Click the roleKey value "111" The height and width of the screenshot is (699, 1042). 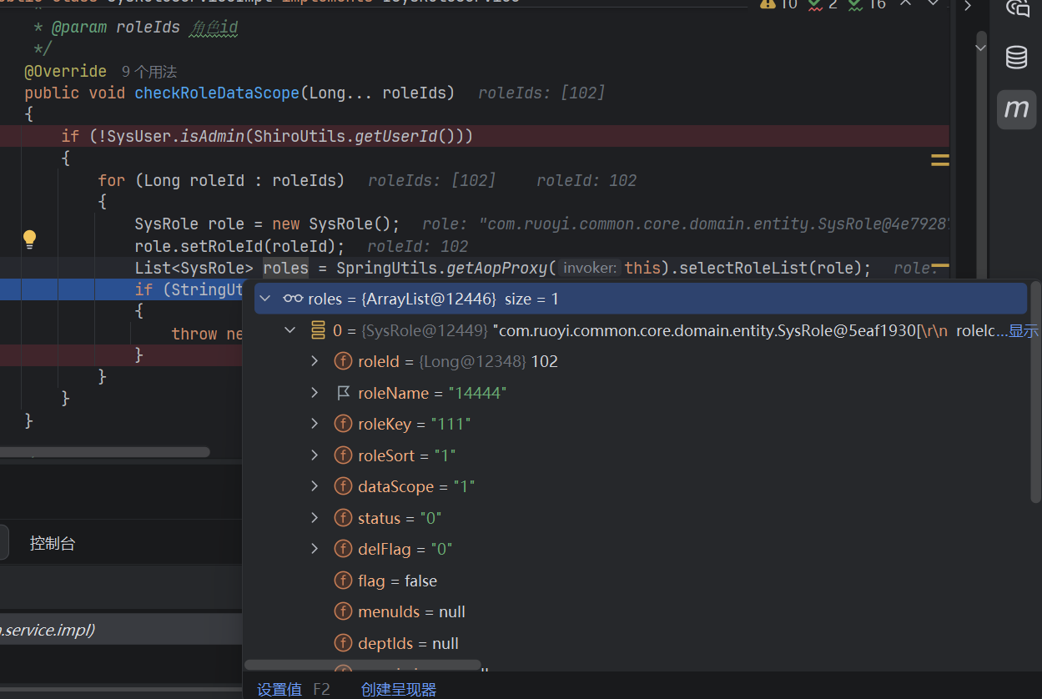[451, 424]
